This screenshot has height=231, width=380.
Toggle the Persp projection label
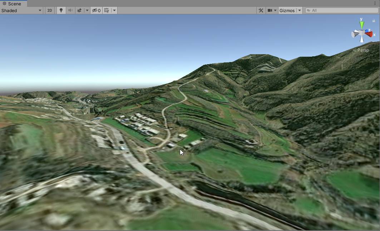tap(362, 50)
